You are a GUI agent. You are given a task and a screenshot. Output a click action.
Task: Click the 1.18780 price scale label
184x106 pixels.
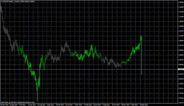coord(181,2)
